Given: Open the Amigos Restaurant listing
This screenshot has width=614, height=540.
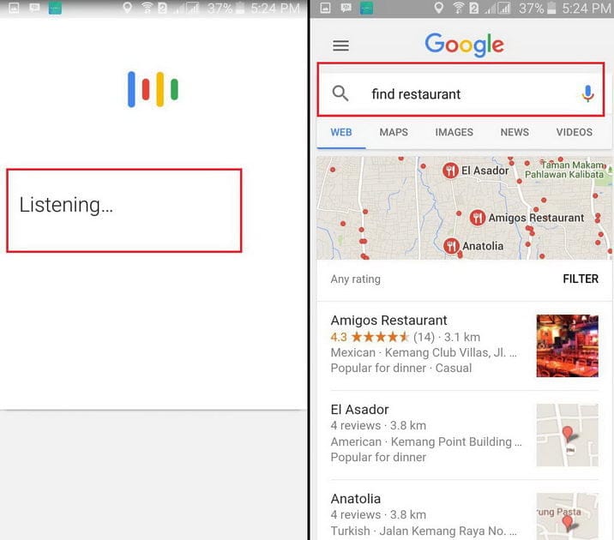Looking at the screenshot, I should pos(388,321).
